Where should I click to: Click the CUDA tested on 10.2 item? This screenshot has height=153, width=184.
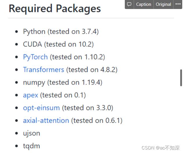click(x=58, y=44)
